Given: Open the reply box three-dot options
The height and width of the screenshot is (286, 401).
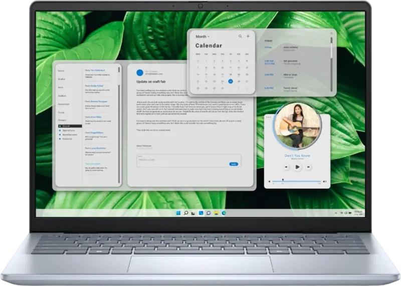Looking at the screenshot, I should tap(140, 156).
